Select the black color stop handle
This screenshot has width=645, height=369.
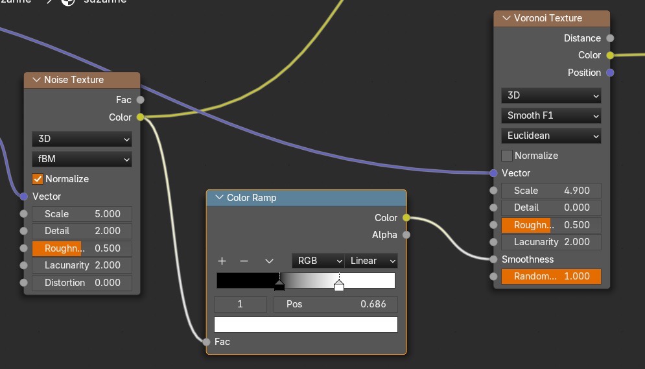(279, 285)
